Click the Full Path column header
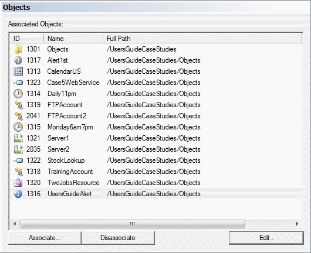The width and height of the screenshot is (311, 253). (202, 39)
